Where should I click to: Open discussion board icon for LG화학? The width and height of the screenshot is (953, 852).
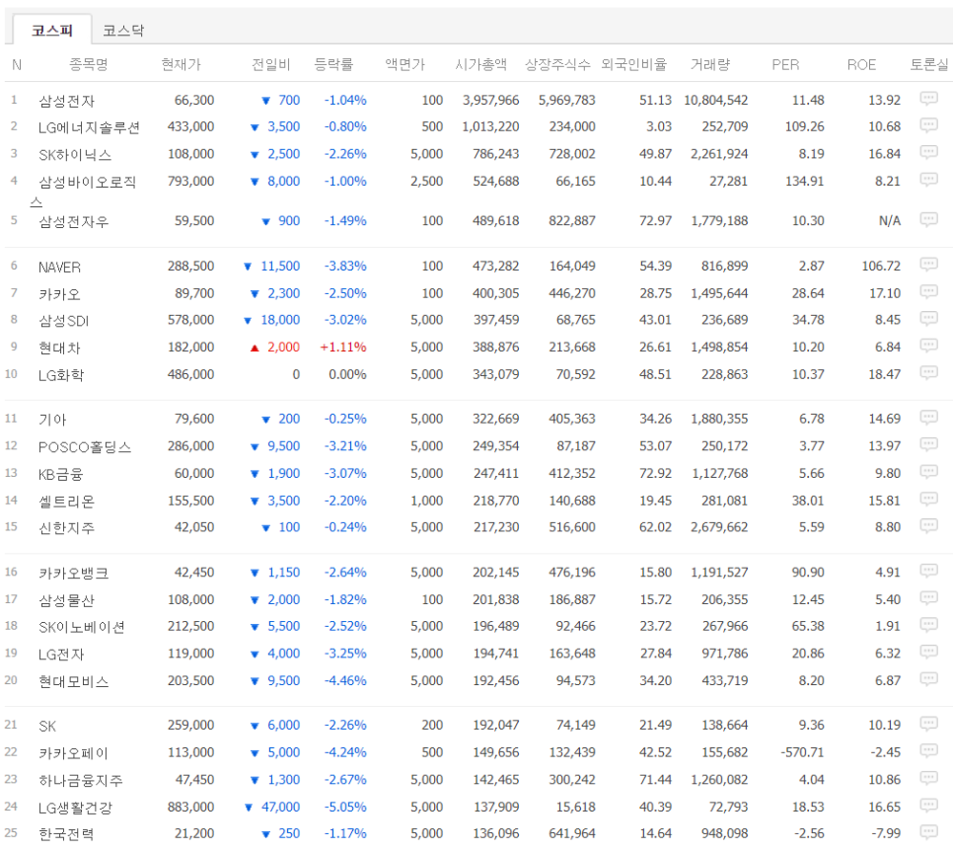[x=928, y=373]
